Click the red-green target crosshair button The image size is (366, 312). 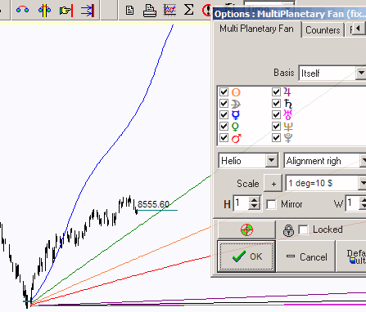click(x=246, y=230)
